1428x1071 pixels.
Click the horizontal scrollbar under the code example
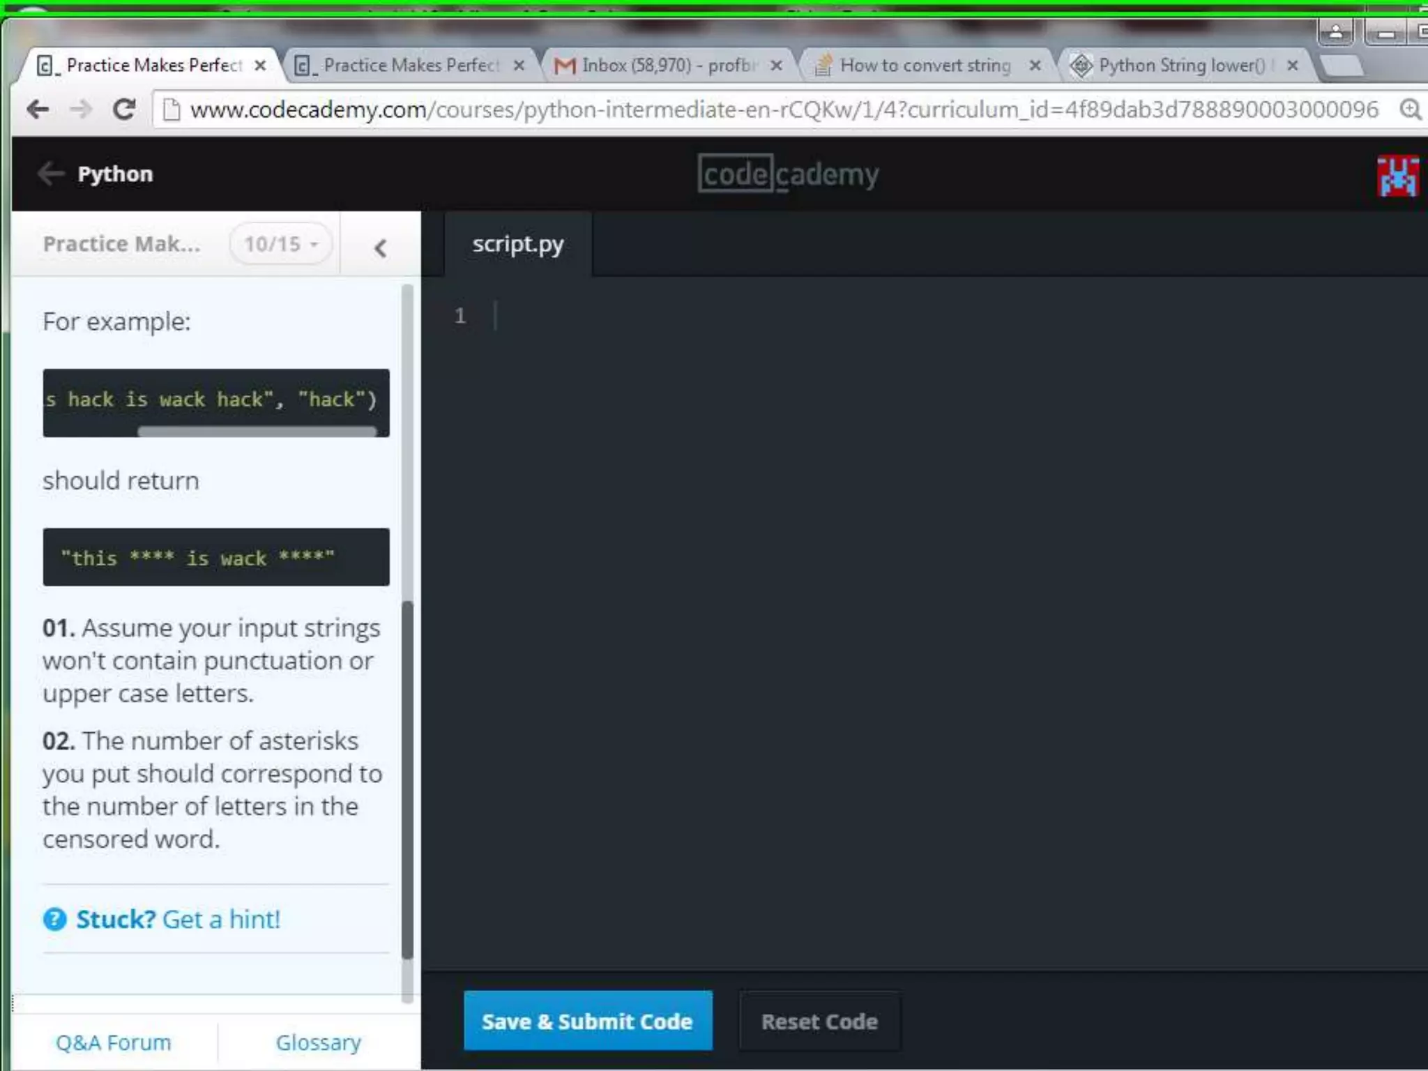[x=257, y=432]
